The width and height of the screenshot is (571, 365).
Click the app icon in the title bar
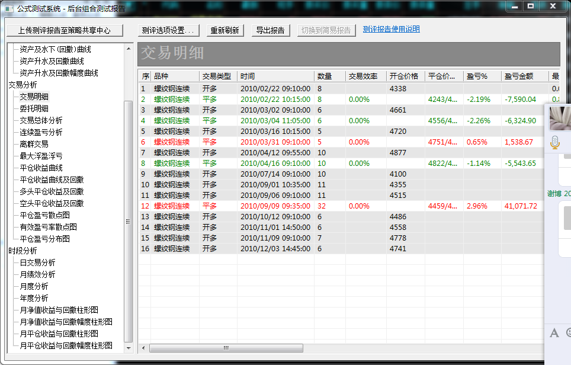(x=8, y=9)
